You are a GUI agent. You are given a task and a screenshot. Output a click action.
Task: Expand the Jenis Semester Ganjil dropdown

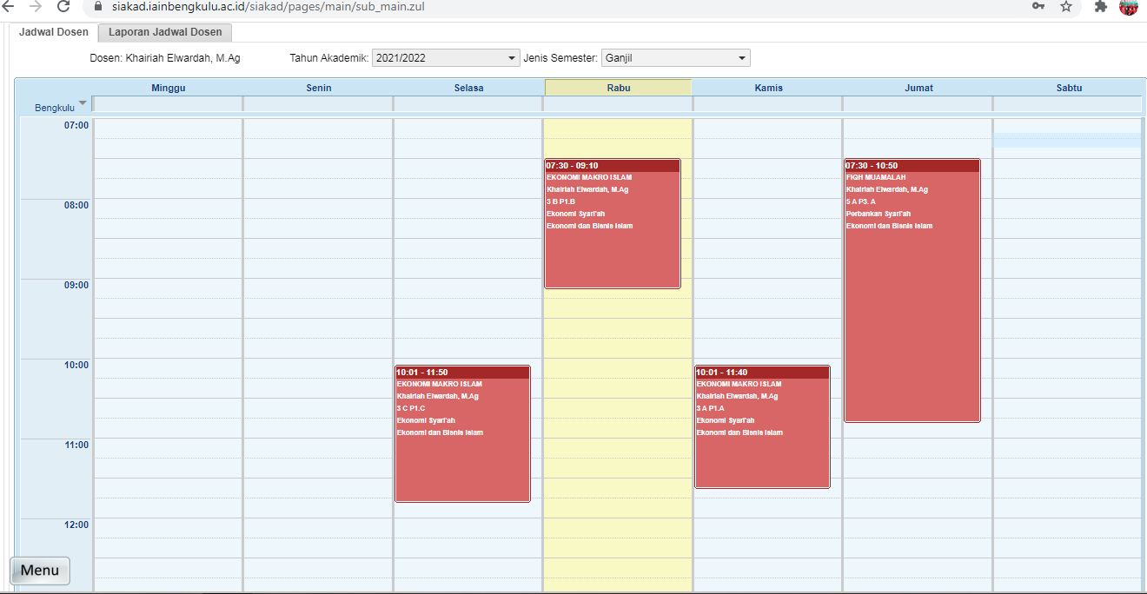click(x=675, y=58)
